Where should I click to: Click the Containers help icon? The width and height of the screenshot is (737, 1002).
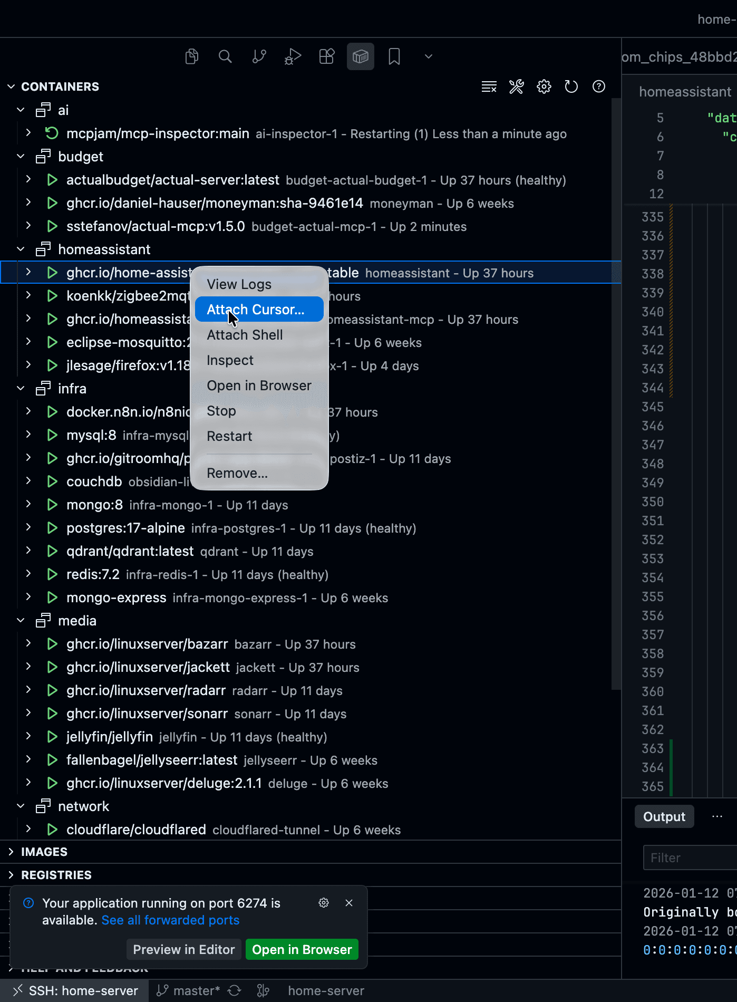[x=598, y=86]
